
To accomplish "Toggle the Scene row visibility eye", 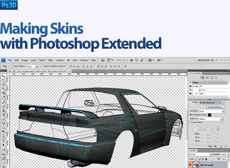I will point(190,83).
